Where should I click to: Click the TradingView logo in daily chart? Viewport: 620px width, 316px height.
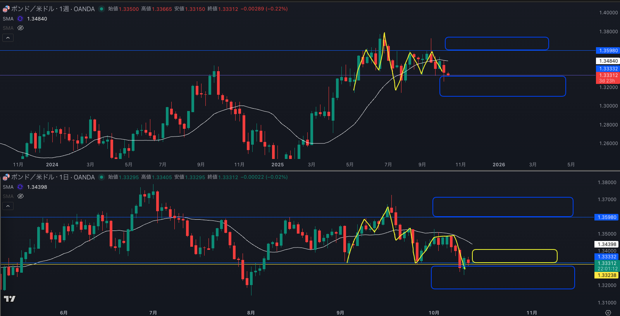click(9, 299)
